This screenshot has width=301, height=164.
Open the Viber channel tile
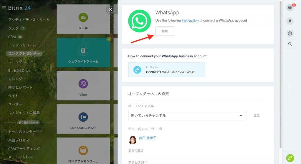pos(83,86)
